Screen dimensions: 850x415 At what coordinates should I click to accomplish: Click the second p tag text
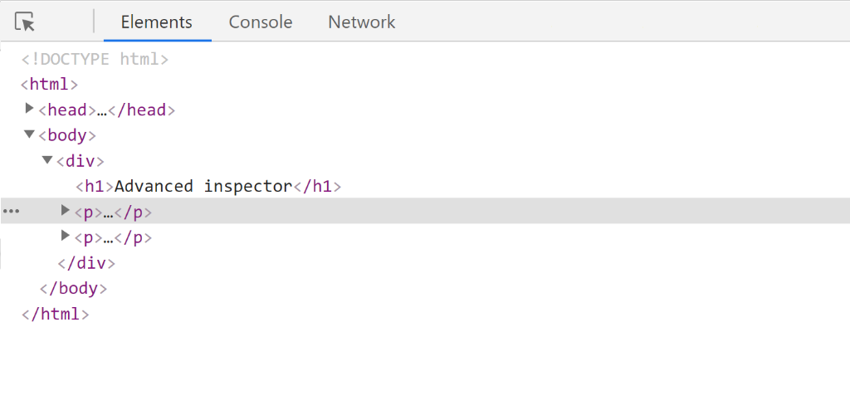(x=113, y=238)
